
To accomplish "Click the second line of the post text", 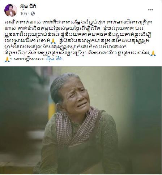I will click(74, 29).
